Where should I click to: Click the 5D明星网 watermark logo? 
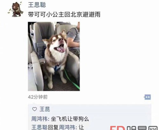[134, 128]
